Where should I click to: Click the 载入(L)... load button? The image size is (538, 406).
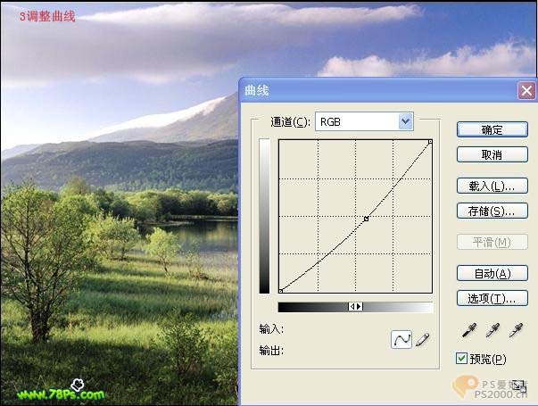(x=492, y=186)
